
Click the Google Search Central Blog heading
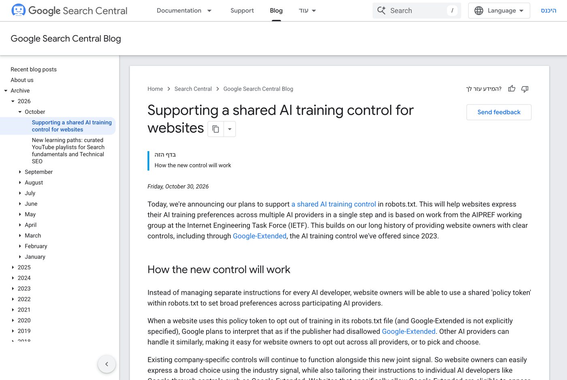coord(66,38)
